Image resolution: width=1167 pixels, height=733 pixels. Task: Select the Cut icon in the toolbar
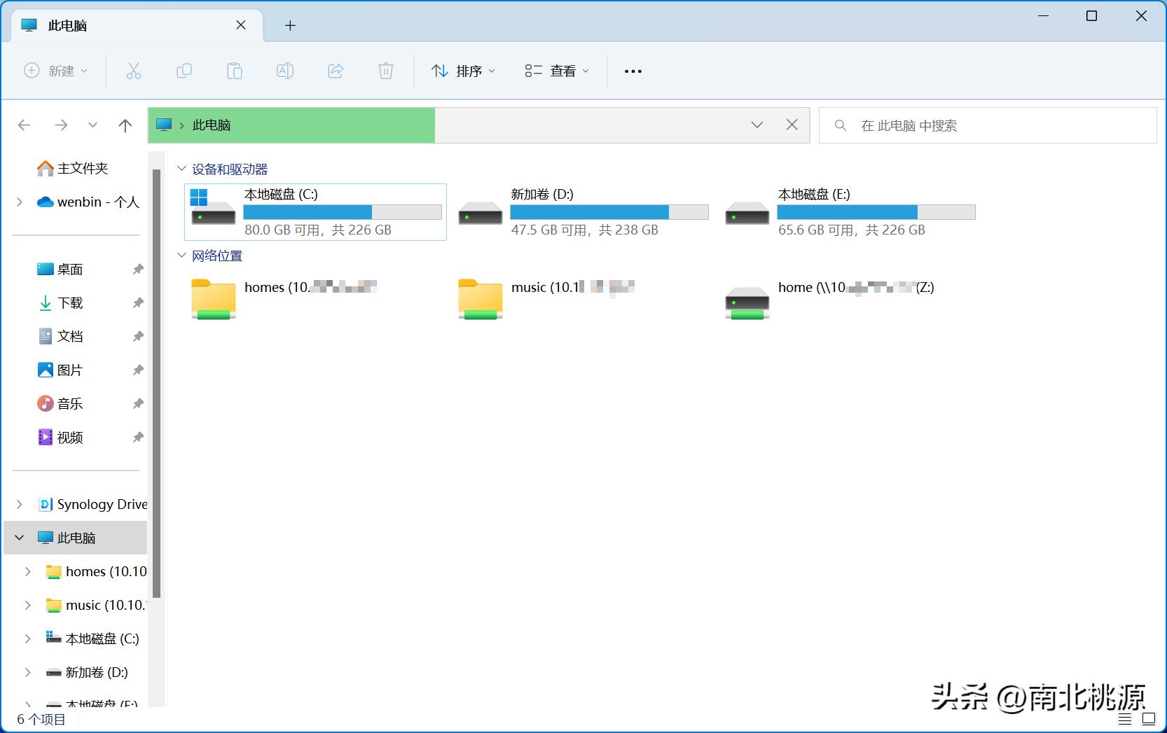pos(134,71)
